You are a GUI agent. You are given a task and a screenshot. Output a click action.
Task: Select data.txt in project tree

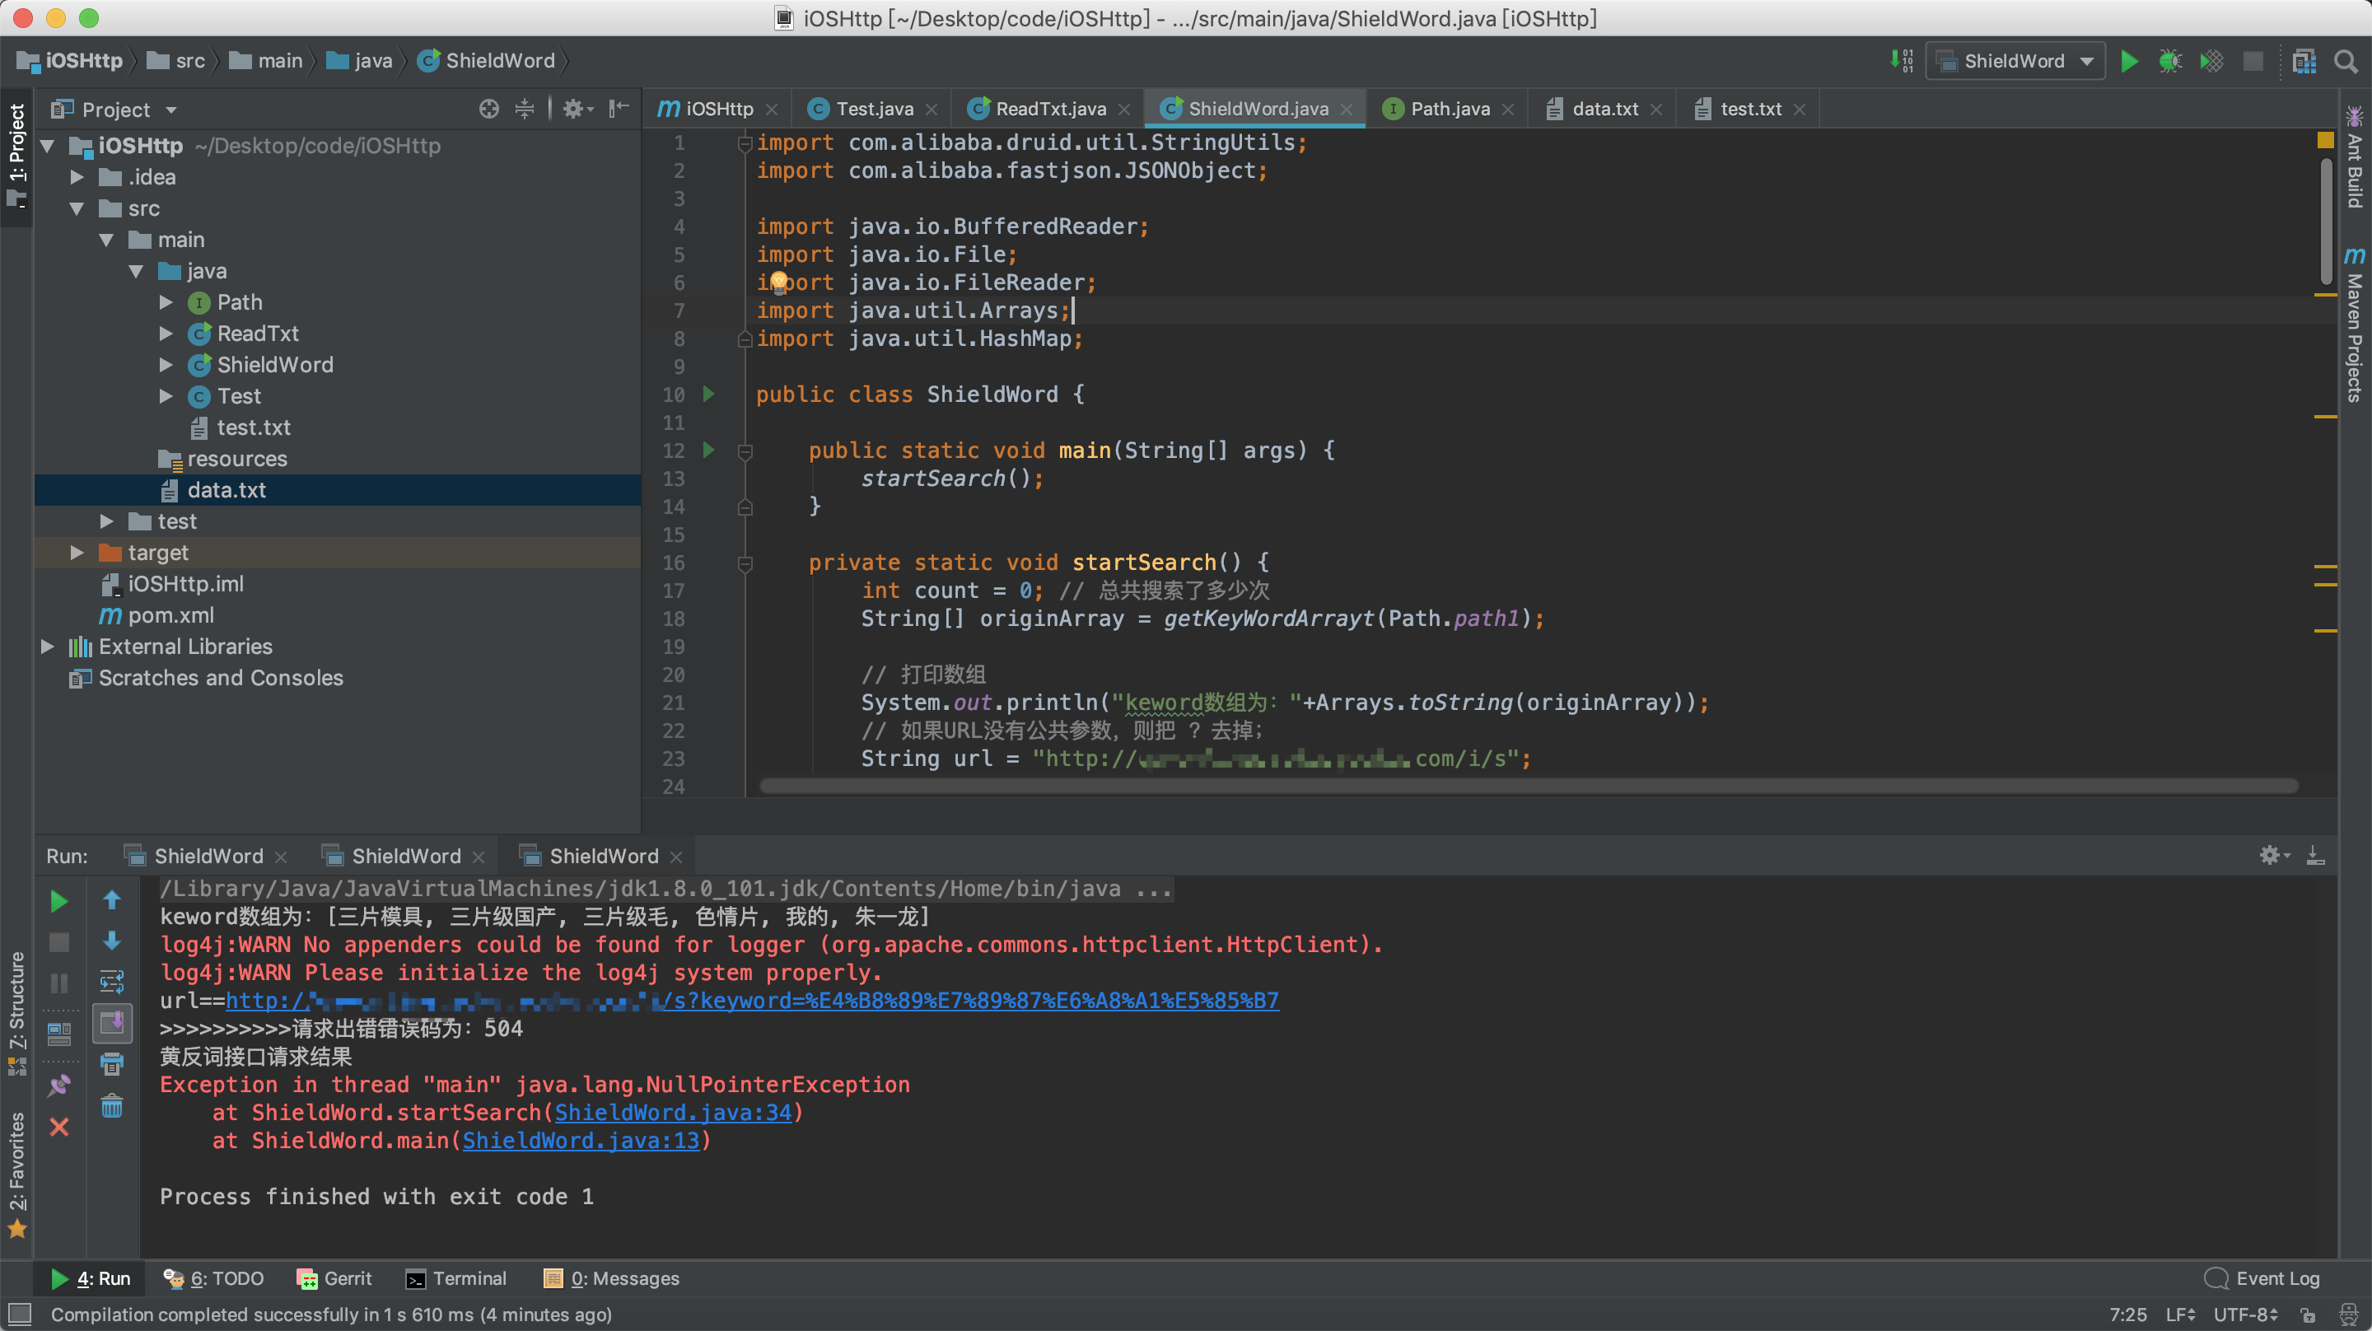(226, 490)
